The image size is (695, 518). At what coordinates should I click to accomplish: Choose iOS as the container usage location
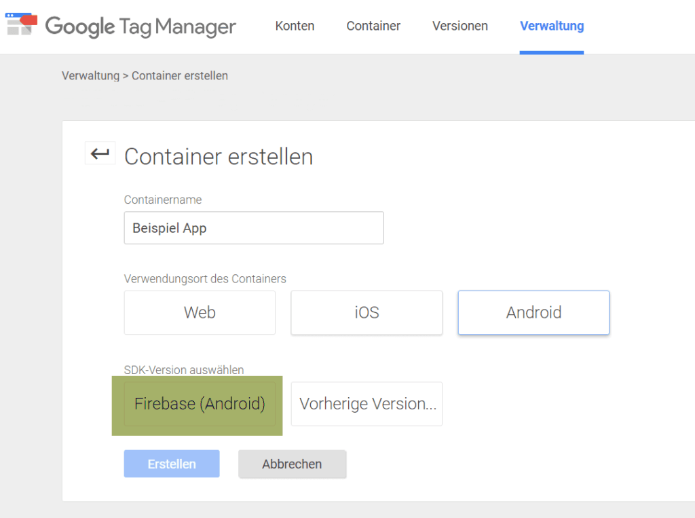367,313
